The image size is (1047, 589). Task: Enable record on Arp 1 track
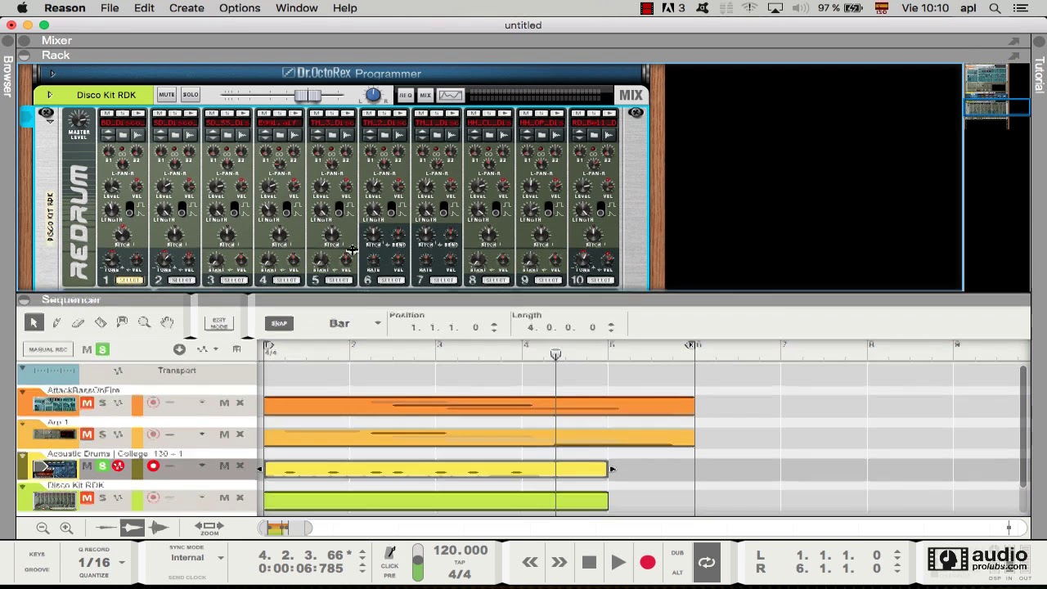tap(153, 434)
